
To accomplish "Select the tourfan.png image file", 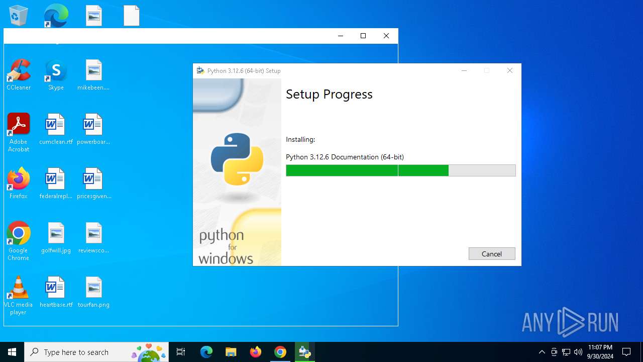I will pyautogui.click(x=93, y=292).
